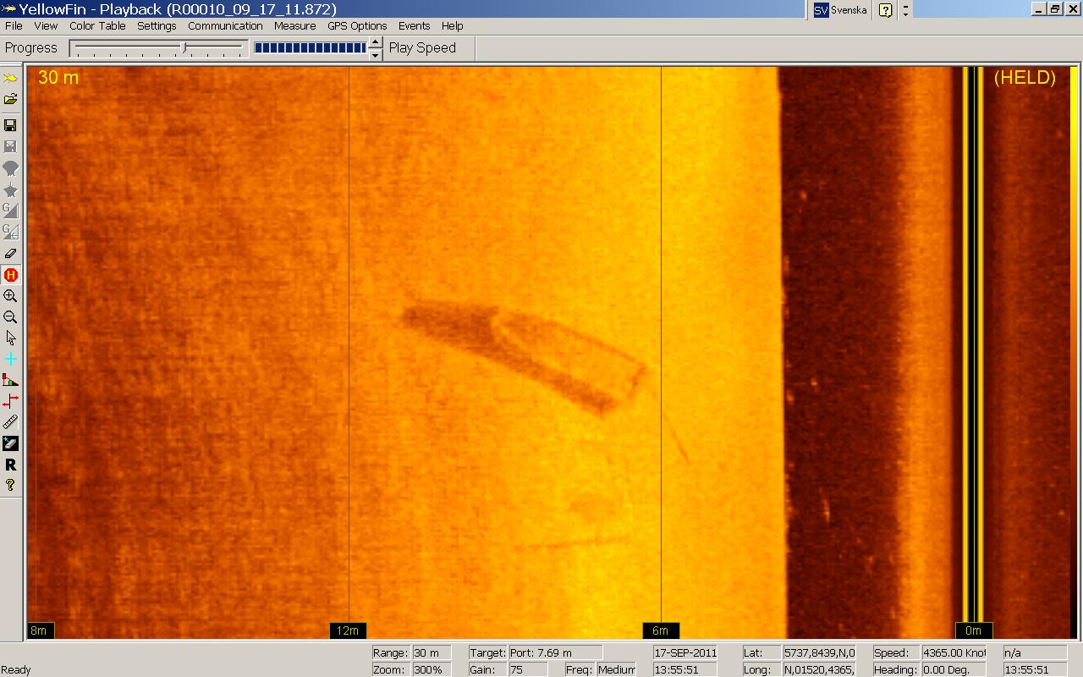Click the green floppy disk save icon

(x=10, y=125)
